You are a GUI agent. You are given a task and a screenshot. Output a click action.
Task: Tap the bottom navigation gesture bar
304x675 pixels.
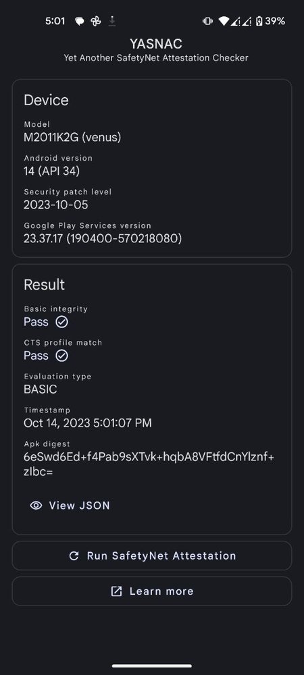[x=152, y=666]
